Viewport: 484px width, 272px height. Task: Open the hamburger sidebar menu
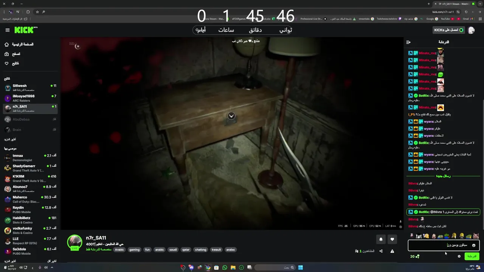coord(7,30)
